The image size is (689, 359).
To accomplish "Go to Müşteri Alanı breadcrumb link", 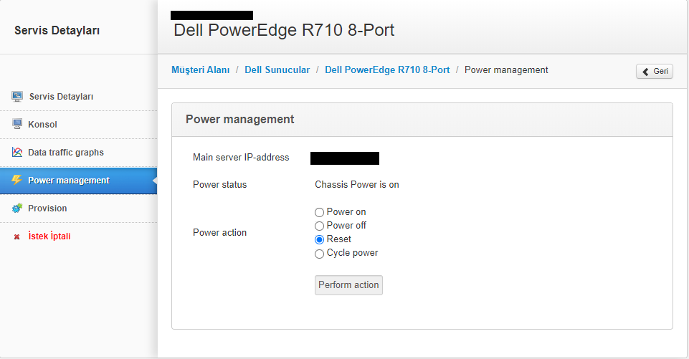I will coord(200,70).
